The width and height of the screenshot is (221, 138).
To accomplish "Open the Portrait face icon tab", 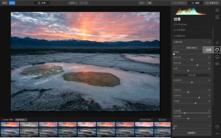I will (x=217, y=57).
